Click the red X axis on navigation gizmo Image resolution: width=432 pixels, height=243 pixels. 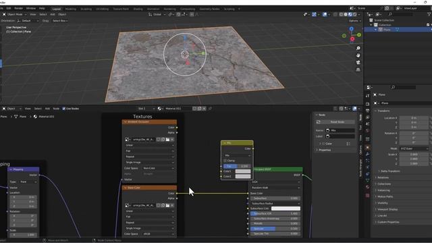tap(352, 39)
